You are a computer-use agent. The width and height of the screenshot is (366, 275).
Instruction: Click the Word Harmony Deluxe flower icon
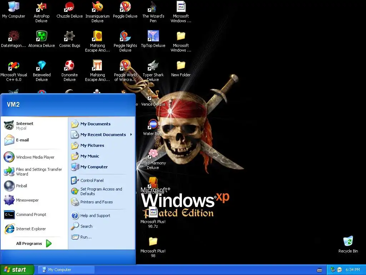coord(153,154)
